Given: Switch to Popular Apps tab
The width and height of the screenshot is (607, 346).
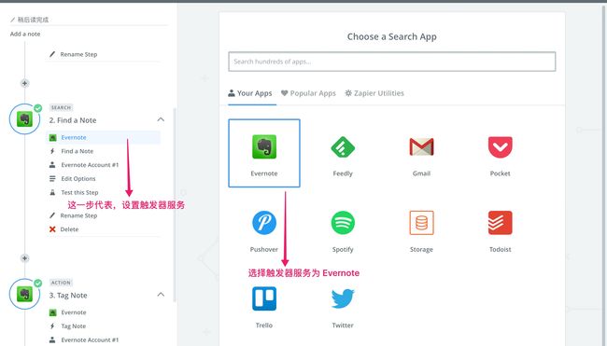Looking at the screenshot, I should coord(308,93).
